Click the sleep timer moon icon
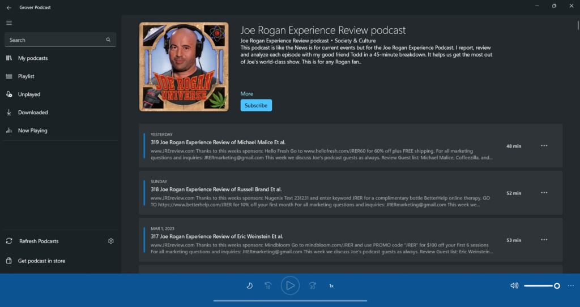This screenshot has height=307, width=580. 249,286
